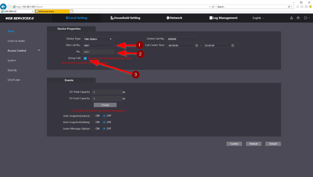Image resolution: width=313 pixels, height=177 pixels.
Task: Open the Household Setting tab
Action: coord(125,18)
